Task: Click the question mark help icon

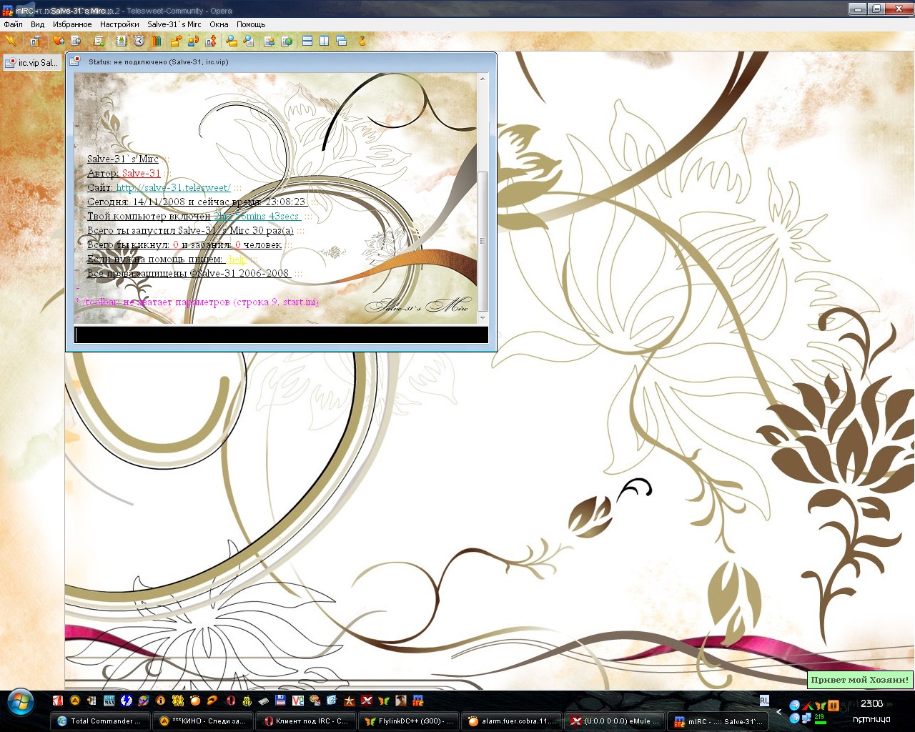Action: pos(362,41)
